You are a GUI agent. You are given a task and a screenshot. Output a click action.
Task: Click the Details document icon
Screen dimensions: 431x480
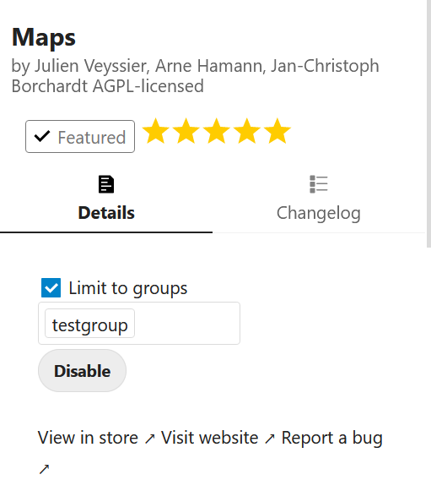106,184
